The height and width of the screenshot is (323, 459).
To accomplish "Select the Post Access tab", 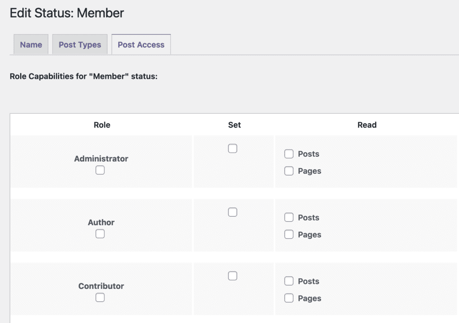I will coord(141,44).
